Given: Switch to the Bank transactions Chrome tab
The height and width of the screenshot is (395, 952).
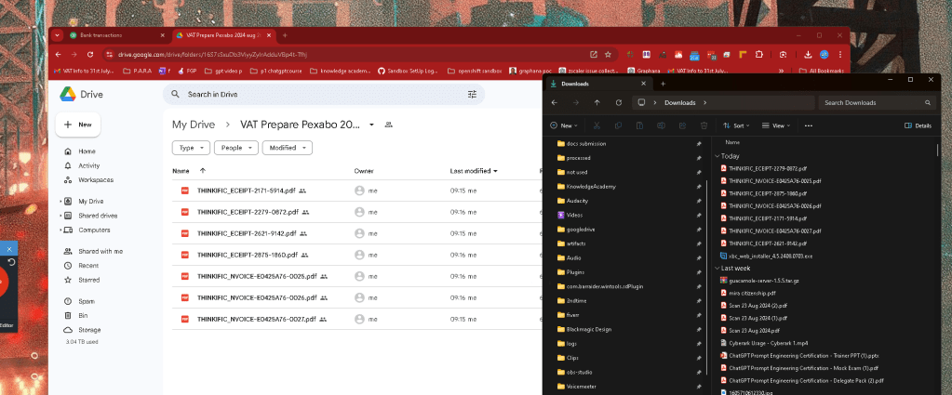Looking at the screenshot, I should click(x=117, y=36).
